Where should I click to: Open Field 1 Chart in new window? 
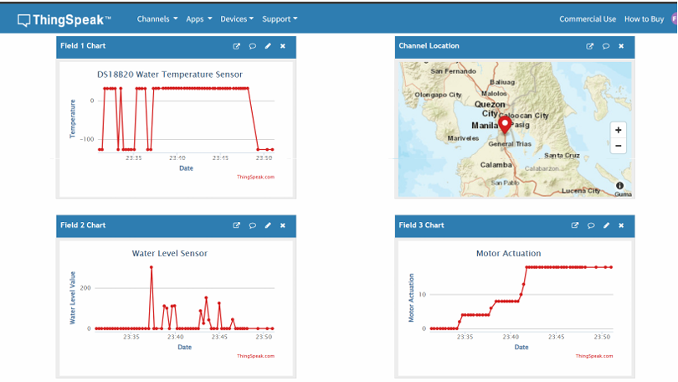(237, 46)
